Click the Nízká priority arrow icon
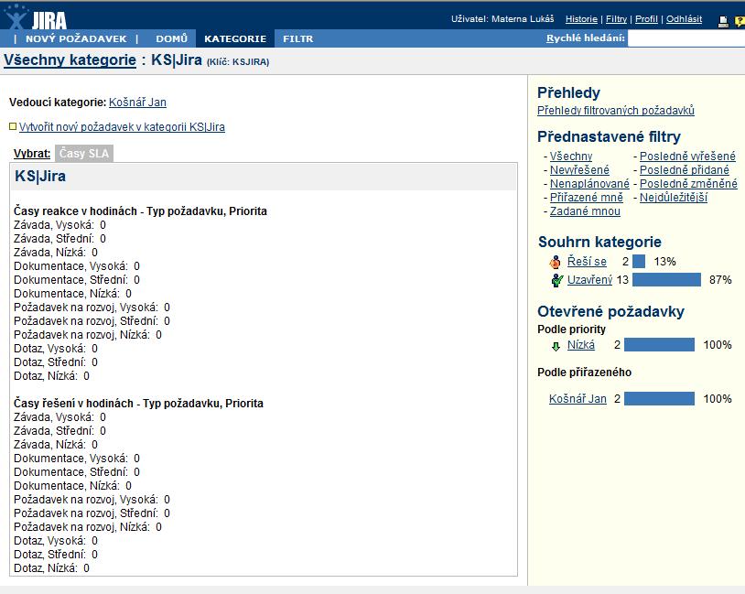This screenshot has height=594, width=745. point(556,346)
